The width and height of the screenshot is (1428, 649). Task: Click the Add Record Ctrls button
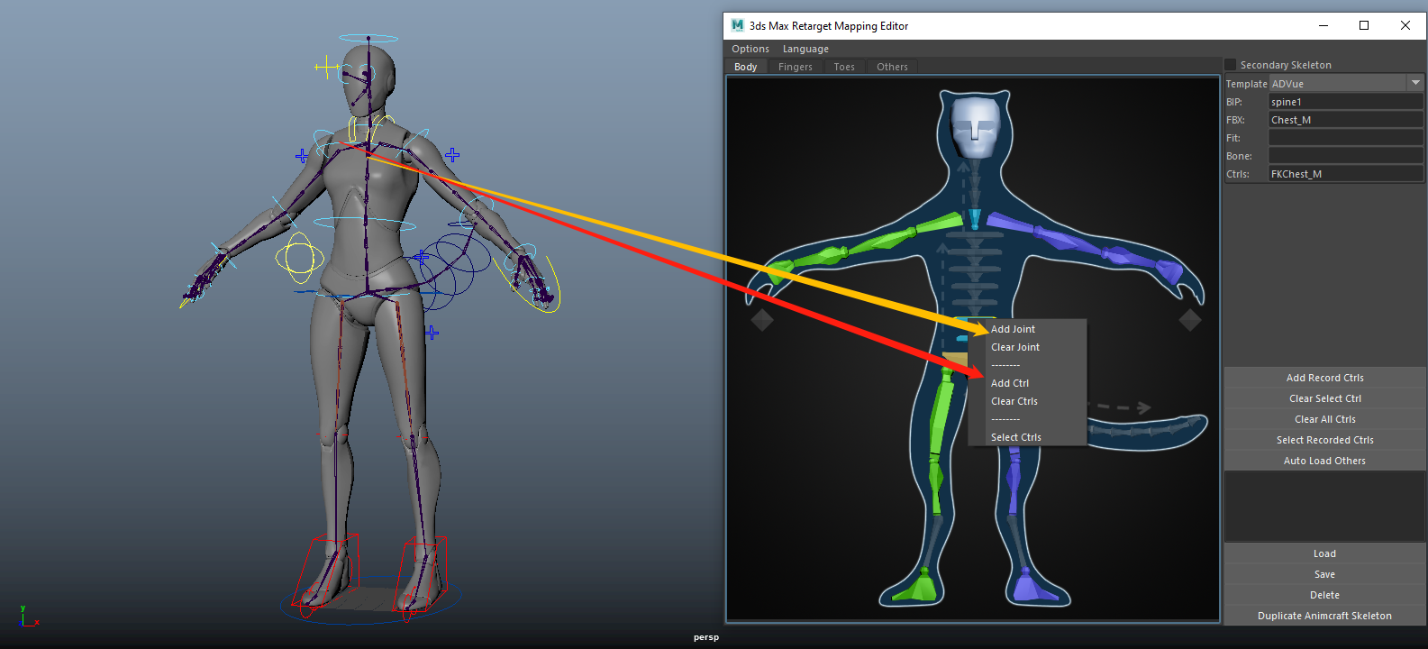(x=1324, y=378)
